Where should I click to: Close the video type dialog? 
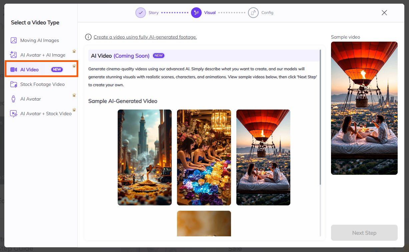[384, 13]
